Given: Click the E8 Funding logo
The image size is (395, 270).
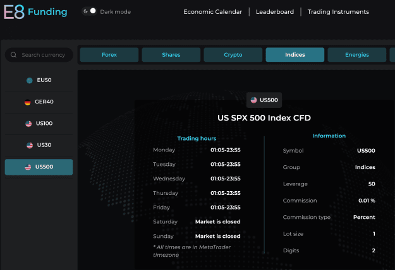Looking at the screenshot, I should [x=35, y=12].
